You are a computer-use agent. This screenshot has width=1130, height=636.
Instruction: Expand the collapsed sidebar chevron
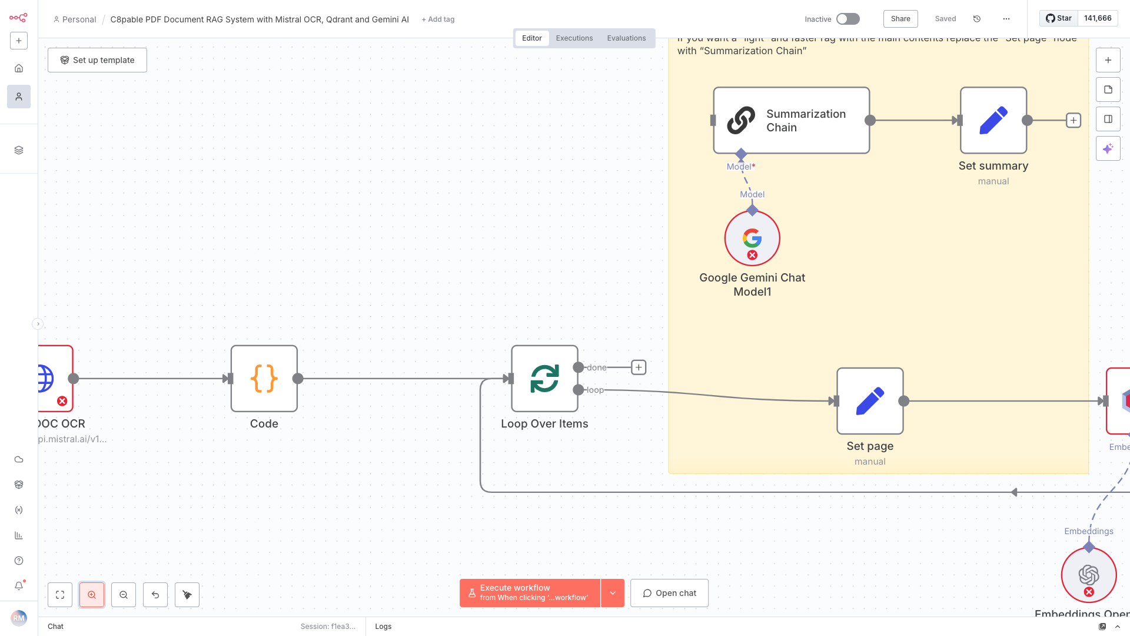[38, 324]
